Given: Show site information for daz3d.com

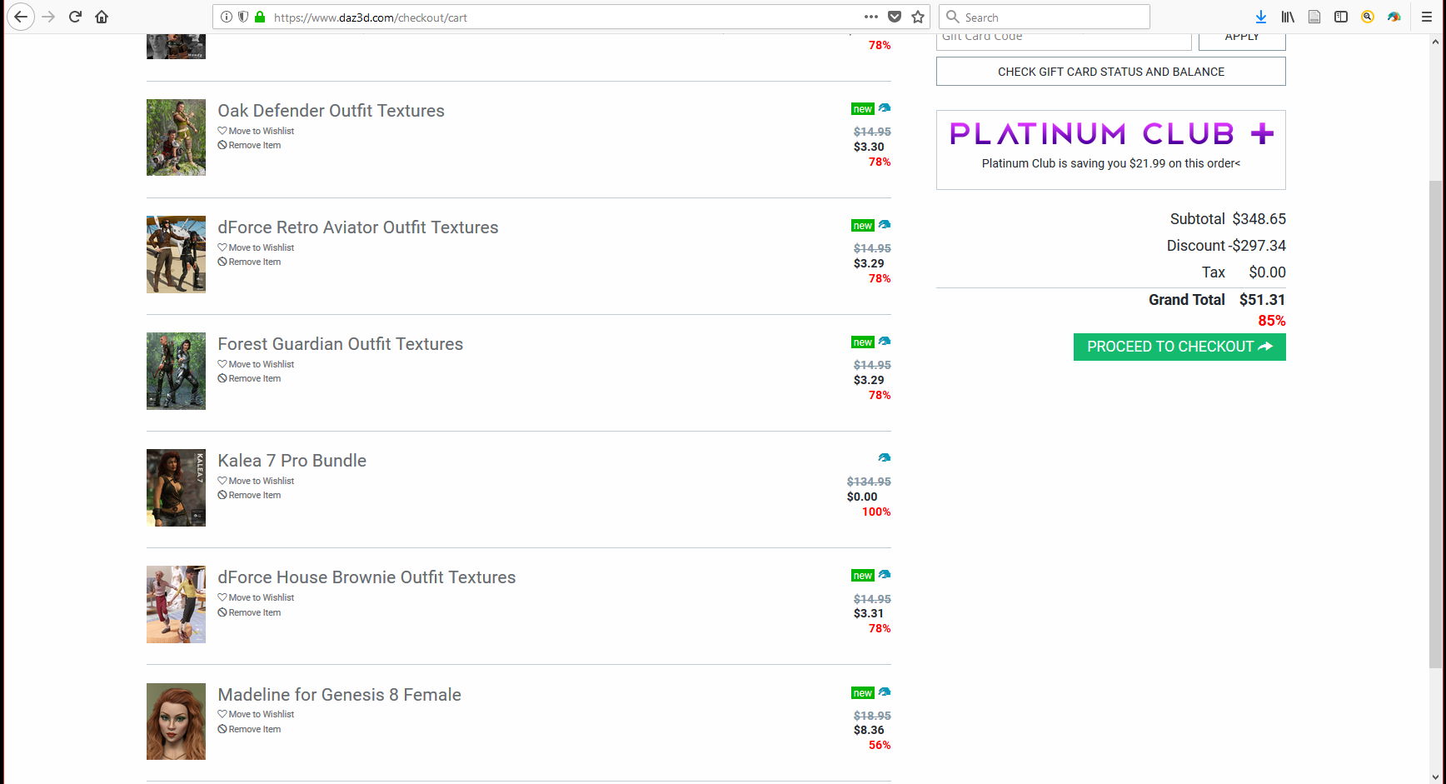Looking at the screenshot, I should click(x=227, y=17).
